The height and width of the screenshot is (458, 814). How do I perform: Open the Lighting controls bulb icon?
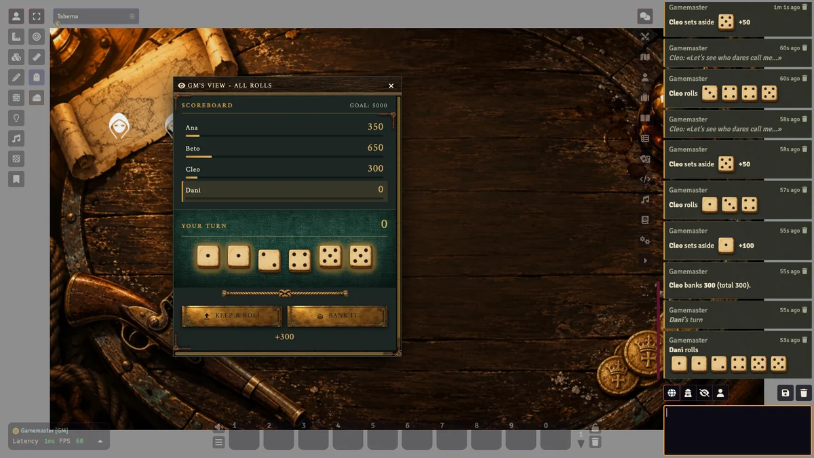(16, 118)
